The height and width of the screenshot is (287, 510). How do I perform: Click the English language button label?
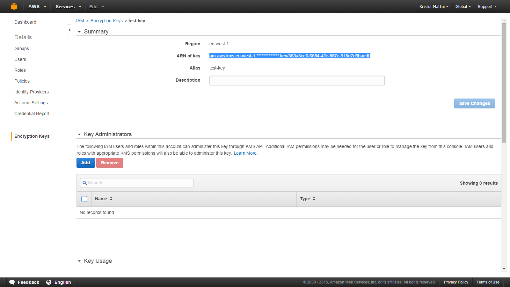(63, 282)
